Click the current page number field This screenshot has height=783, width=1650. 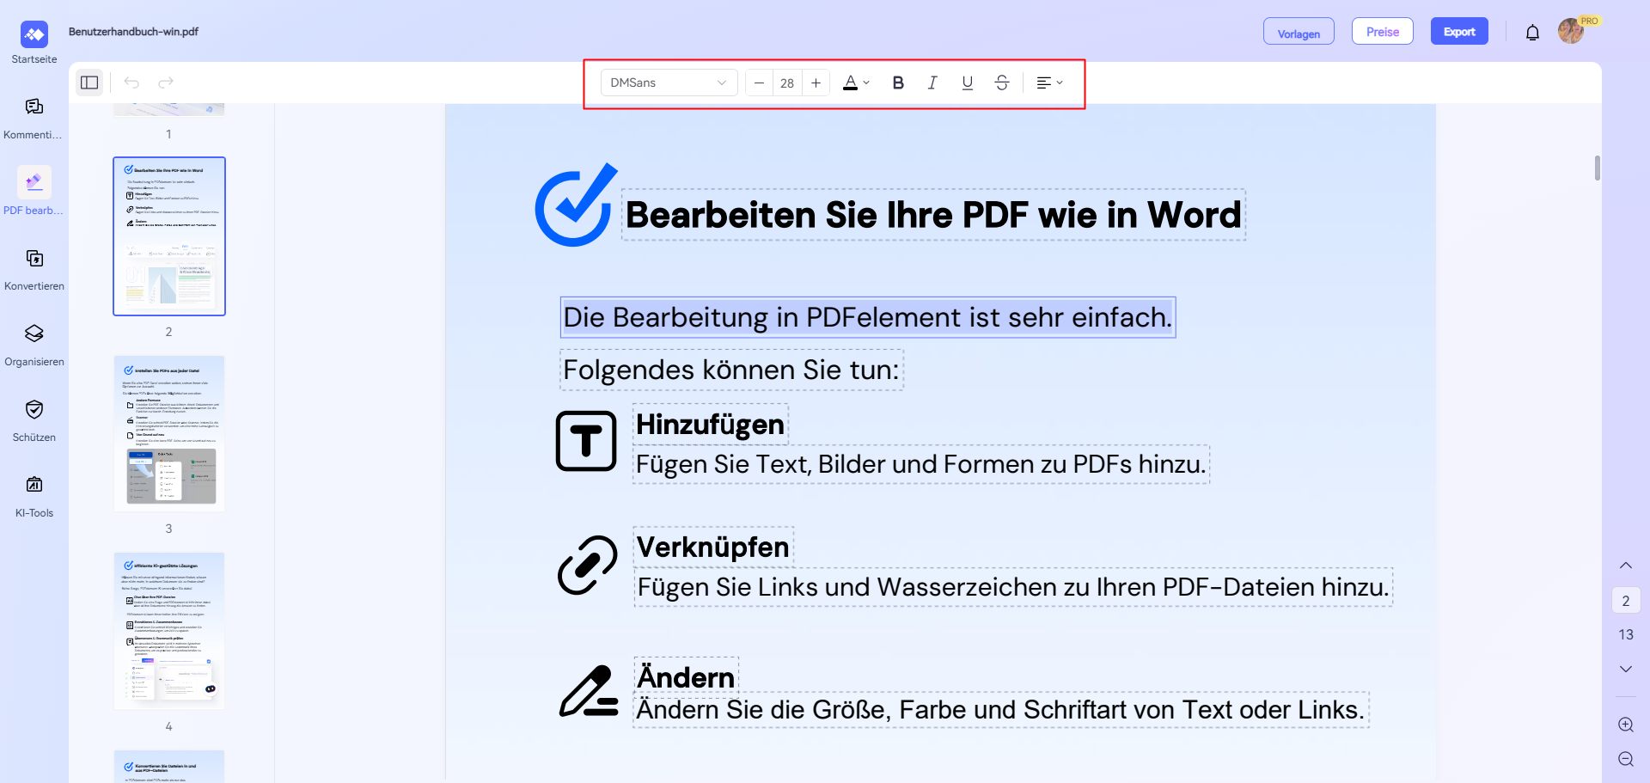pyautogui.click(x=1626, y=601)
